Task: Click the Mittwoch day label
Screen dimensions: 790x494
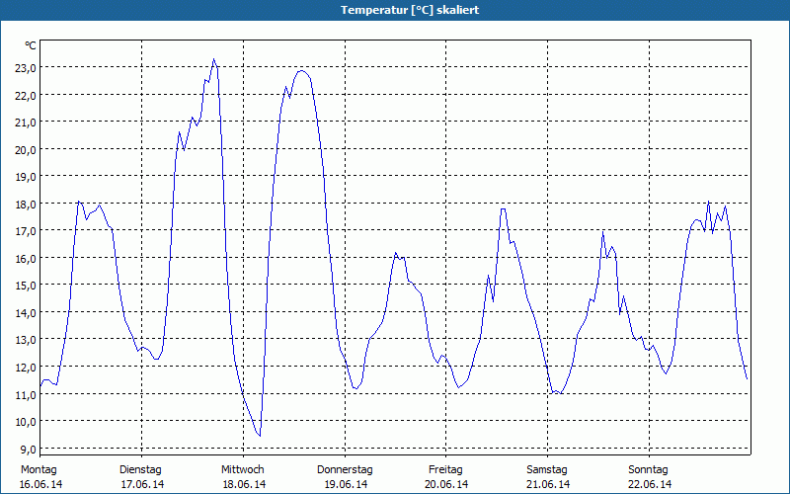Action: [x=243, y=470]
